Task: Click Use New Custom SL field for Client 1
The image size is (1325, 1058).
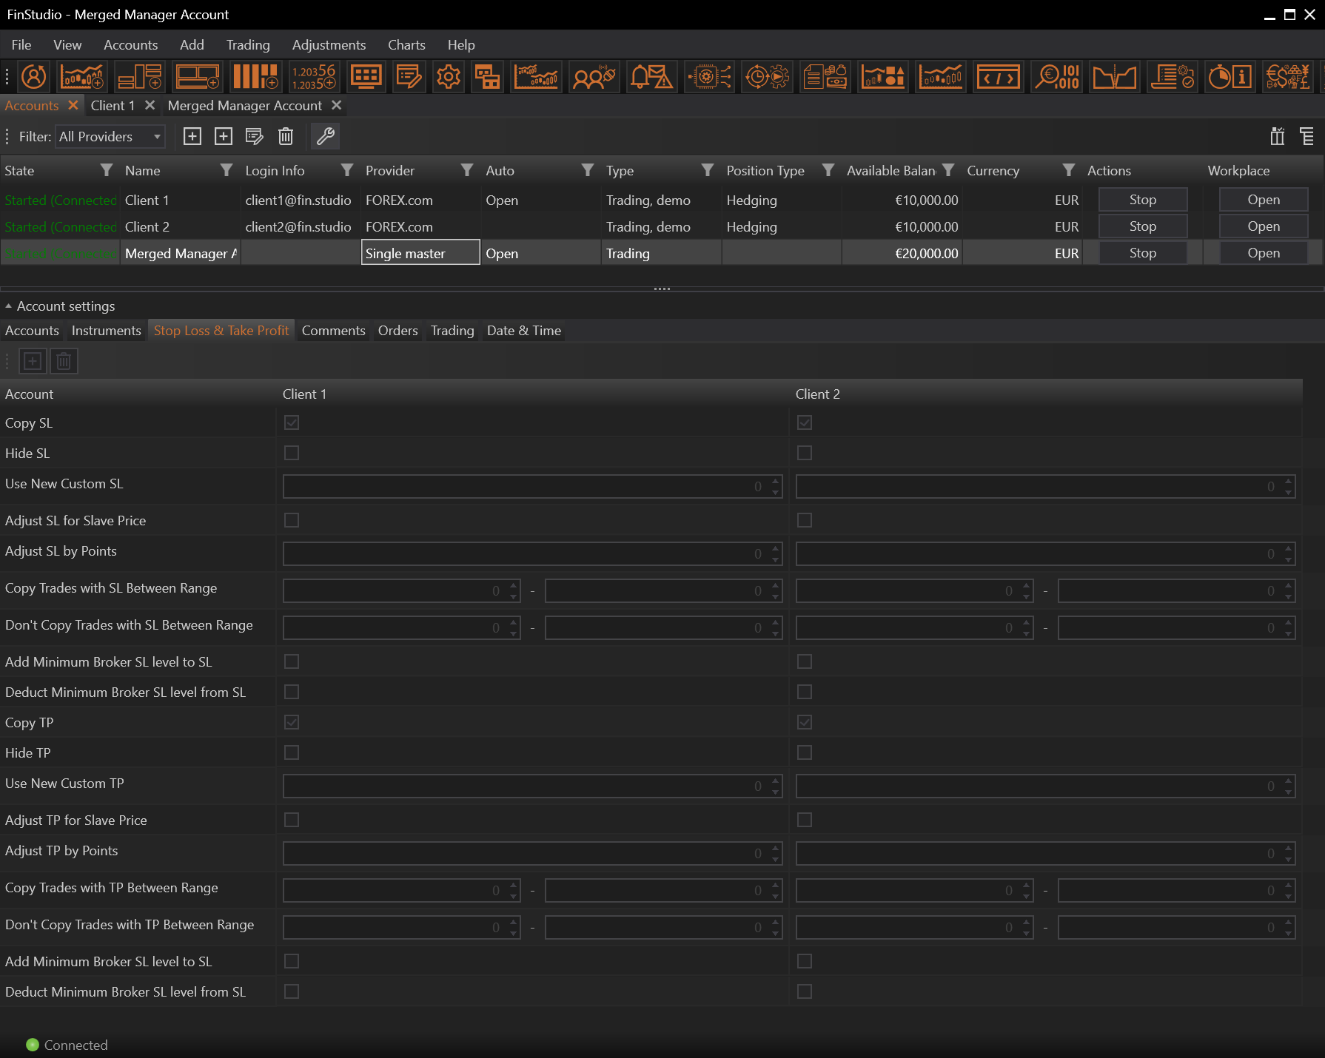Action: coord(518,487)
